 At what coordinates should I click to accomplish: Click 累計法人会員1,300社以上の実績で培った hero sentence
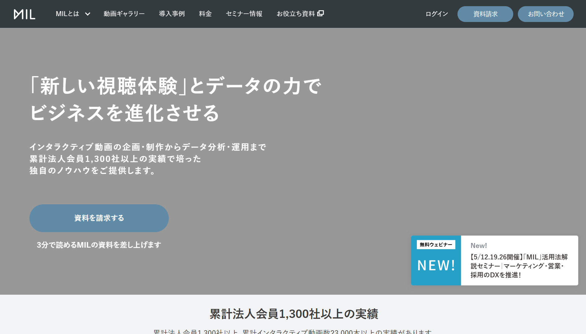(115, 159)
